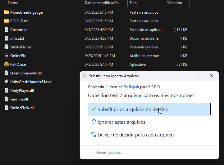This screenshot has height=165, width=224.
Task: Click the OnlineFix.ini settings file icon
Action: pyautogui.click(x=7, y=47)
